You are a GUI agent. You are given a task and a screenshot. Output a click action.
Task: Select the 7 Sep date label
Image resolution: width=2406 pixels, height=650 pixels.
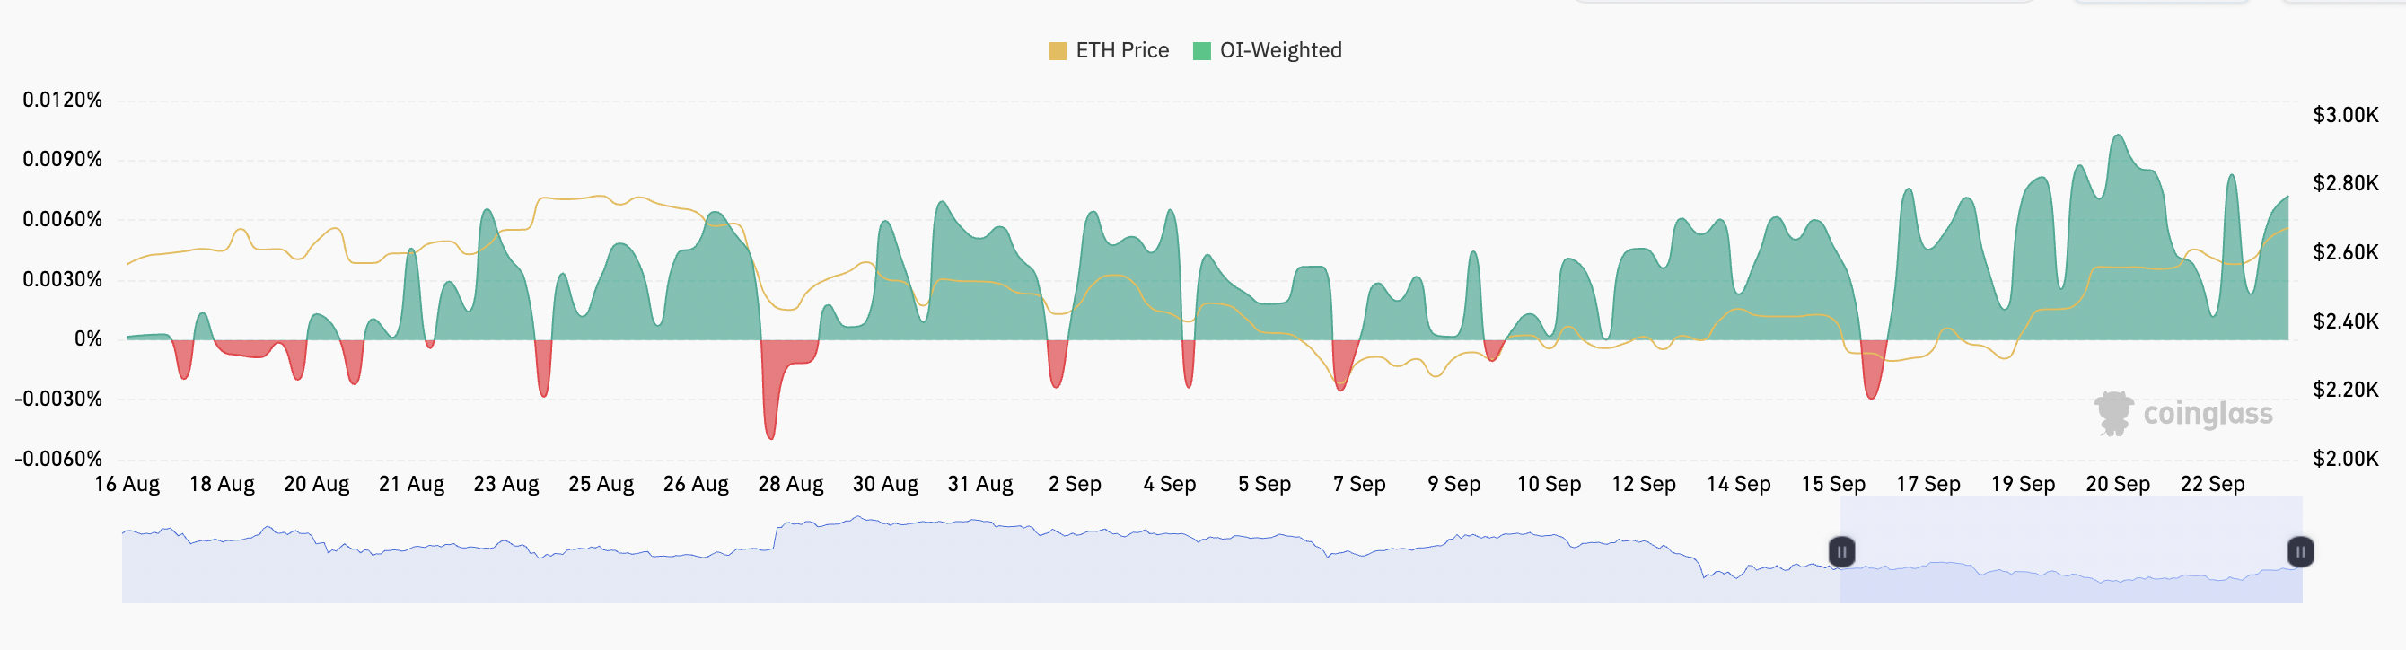pos(1359,484)
